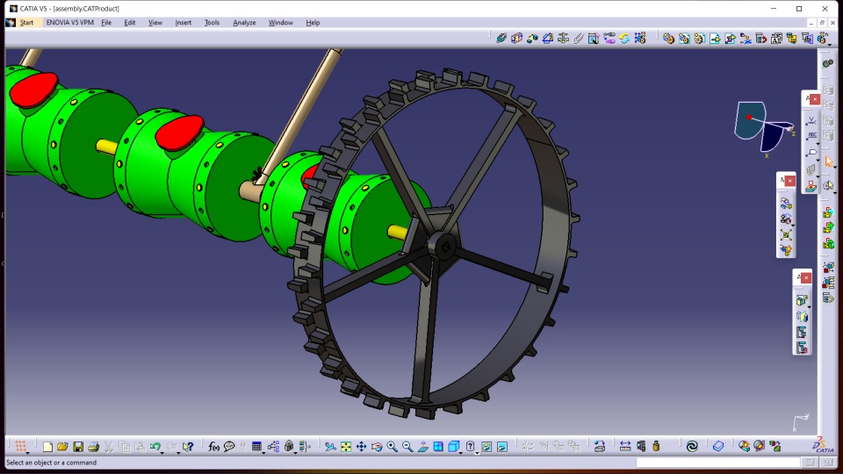843x474 pixels.
Task: Save the assembly with the floppy icon
Action: click(78, 447)
